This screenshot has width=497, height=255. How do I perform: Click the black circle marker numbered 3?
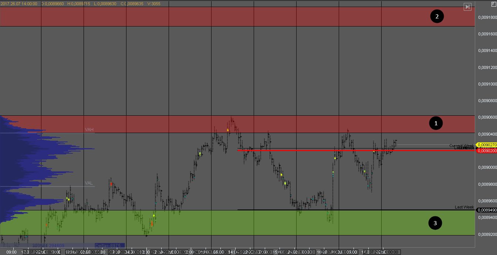(435, 223)
